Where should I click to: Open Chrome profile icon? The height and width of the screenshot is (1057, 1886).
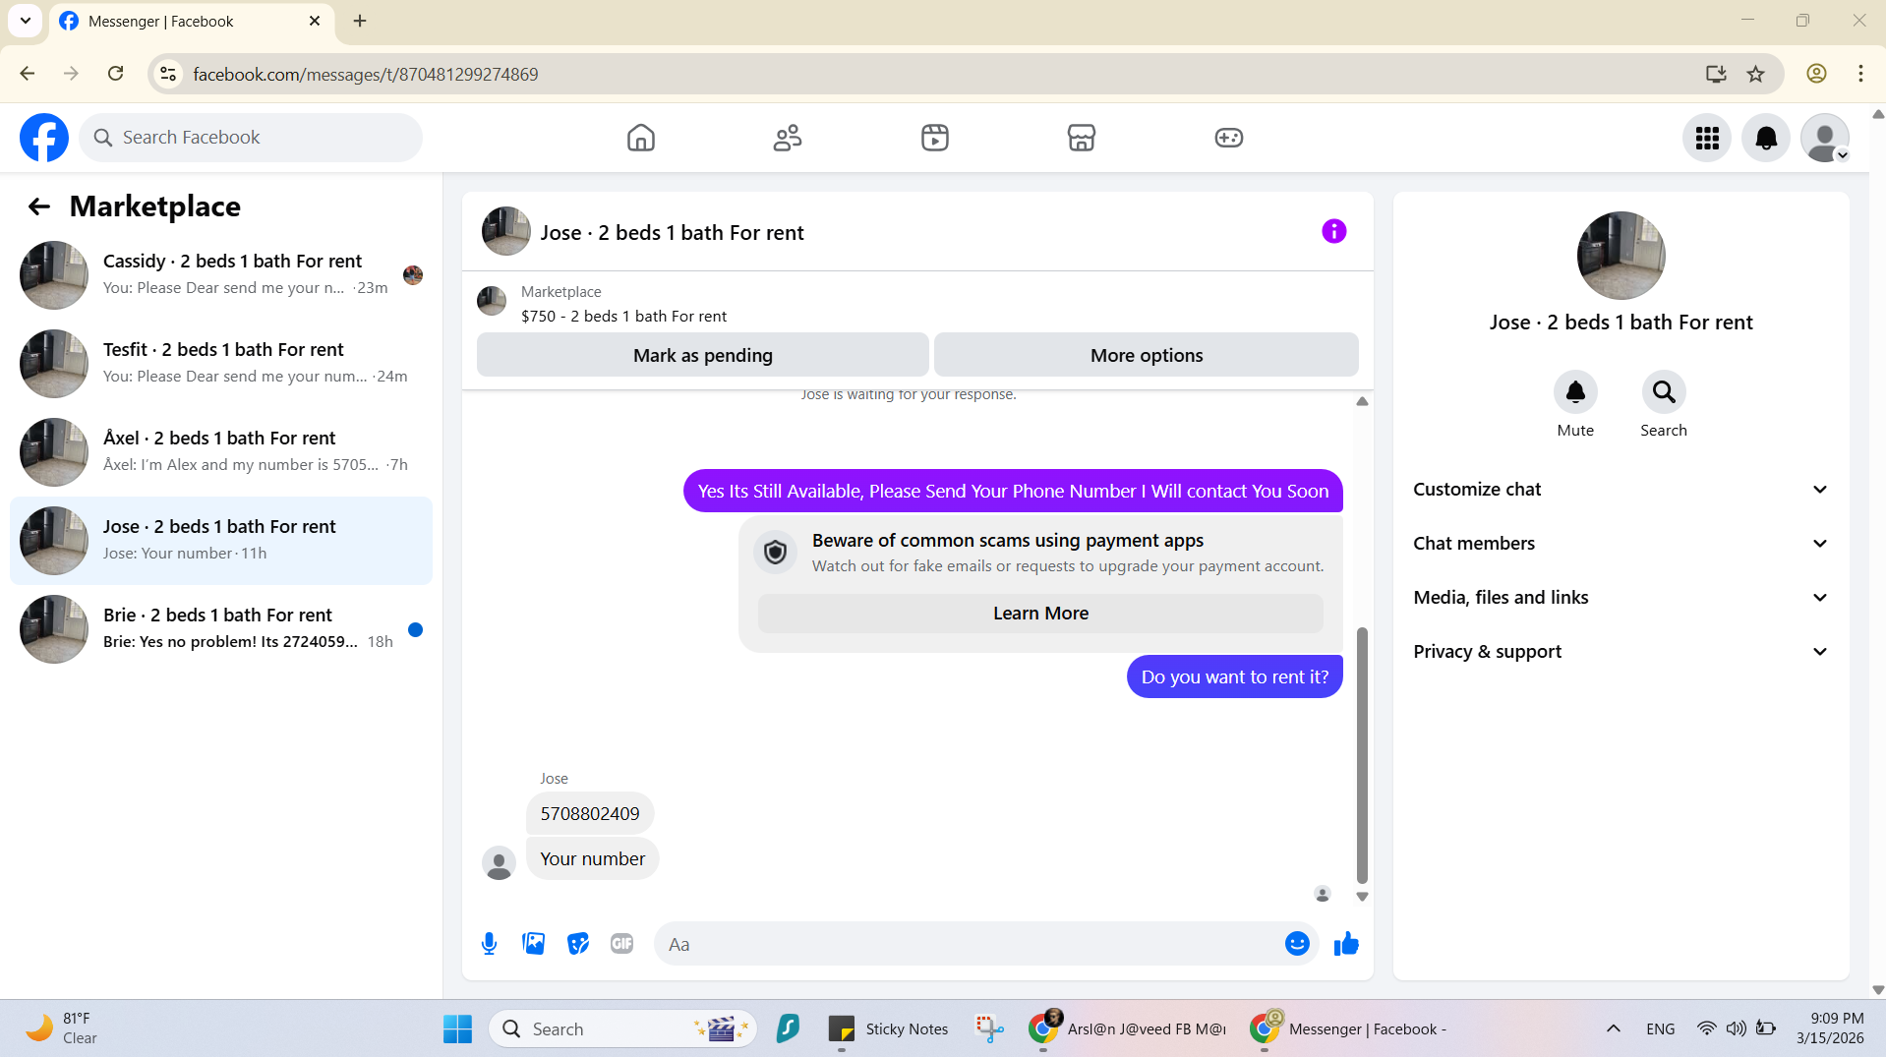pos(1816,74)
